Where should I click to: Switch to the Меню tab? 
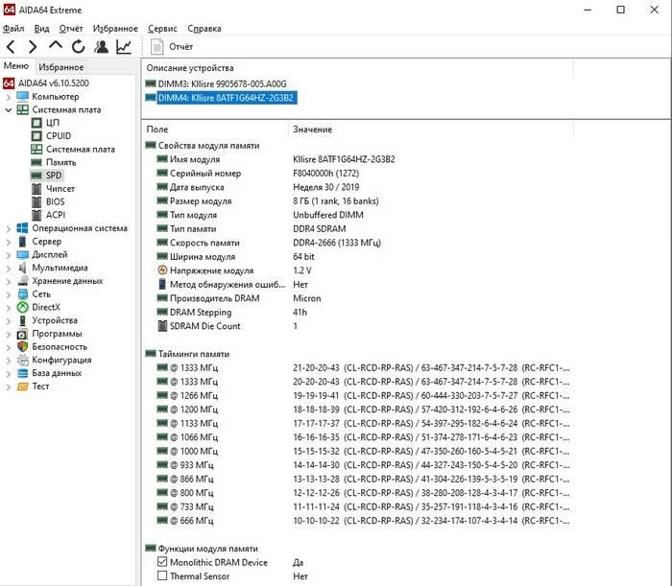coord(16,66)
